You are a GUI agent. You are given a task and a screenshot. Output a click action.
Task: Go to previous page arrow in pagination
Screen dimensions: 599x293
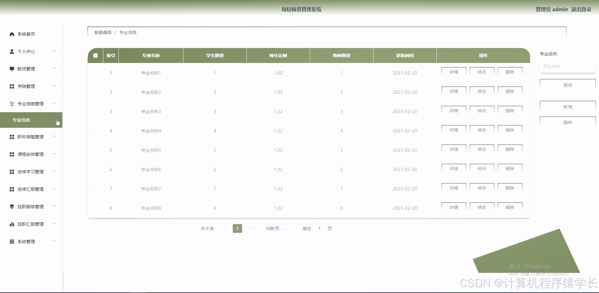tap(224, 228)
